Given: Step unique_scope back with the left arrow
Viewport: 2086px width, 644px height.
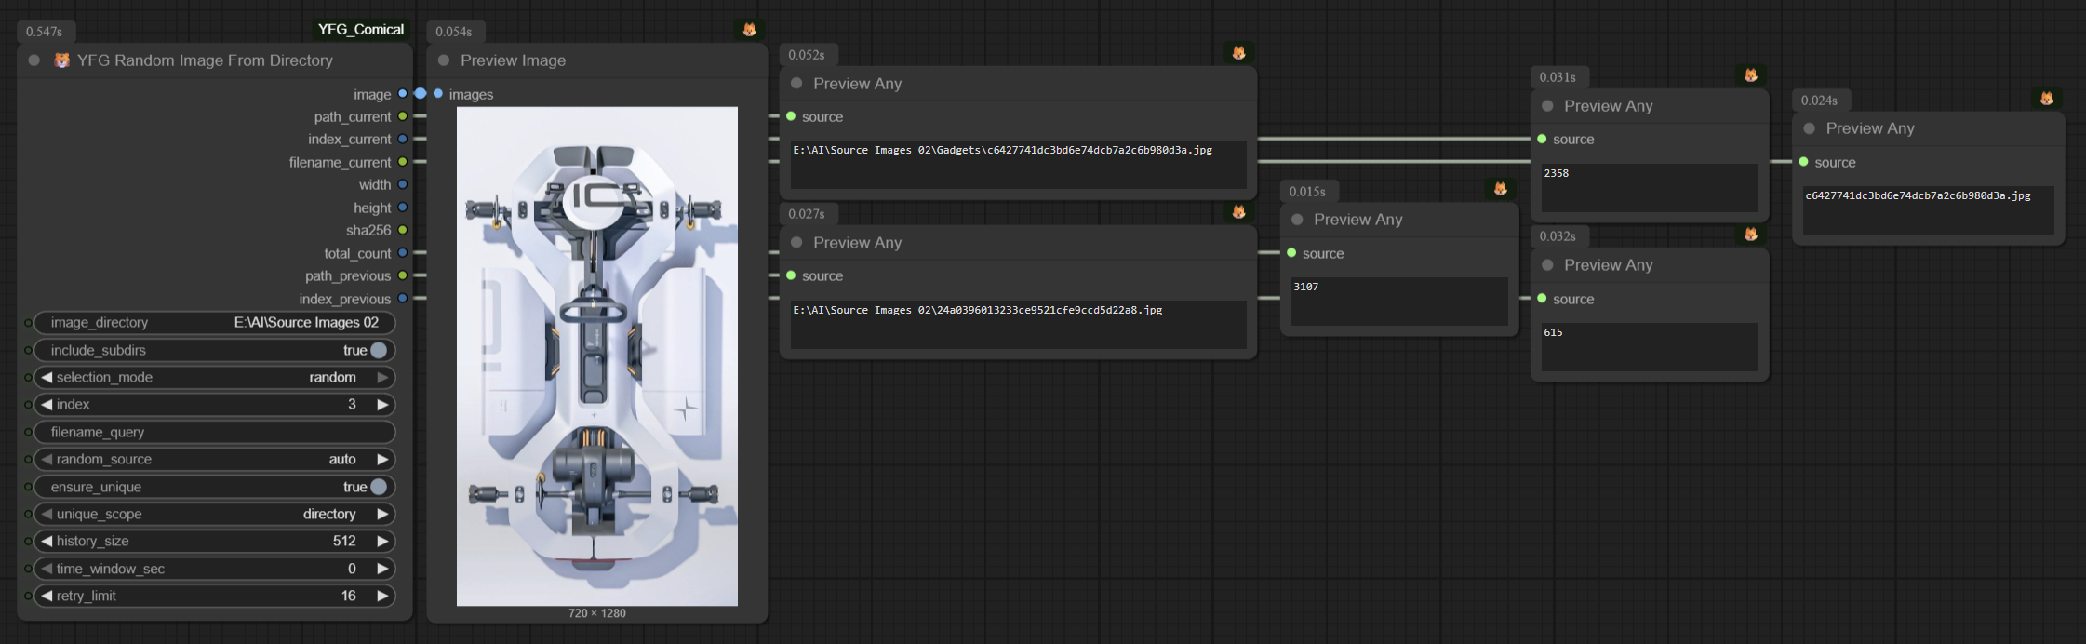Looking at the screenshot, I should click(x=47, y=514).
